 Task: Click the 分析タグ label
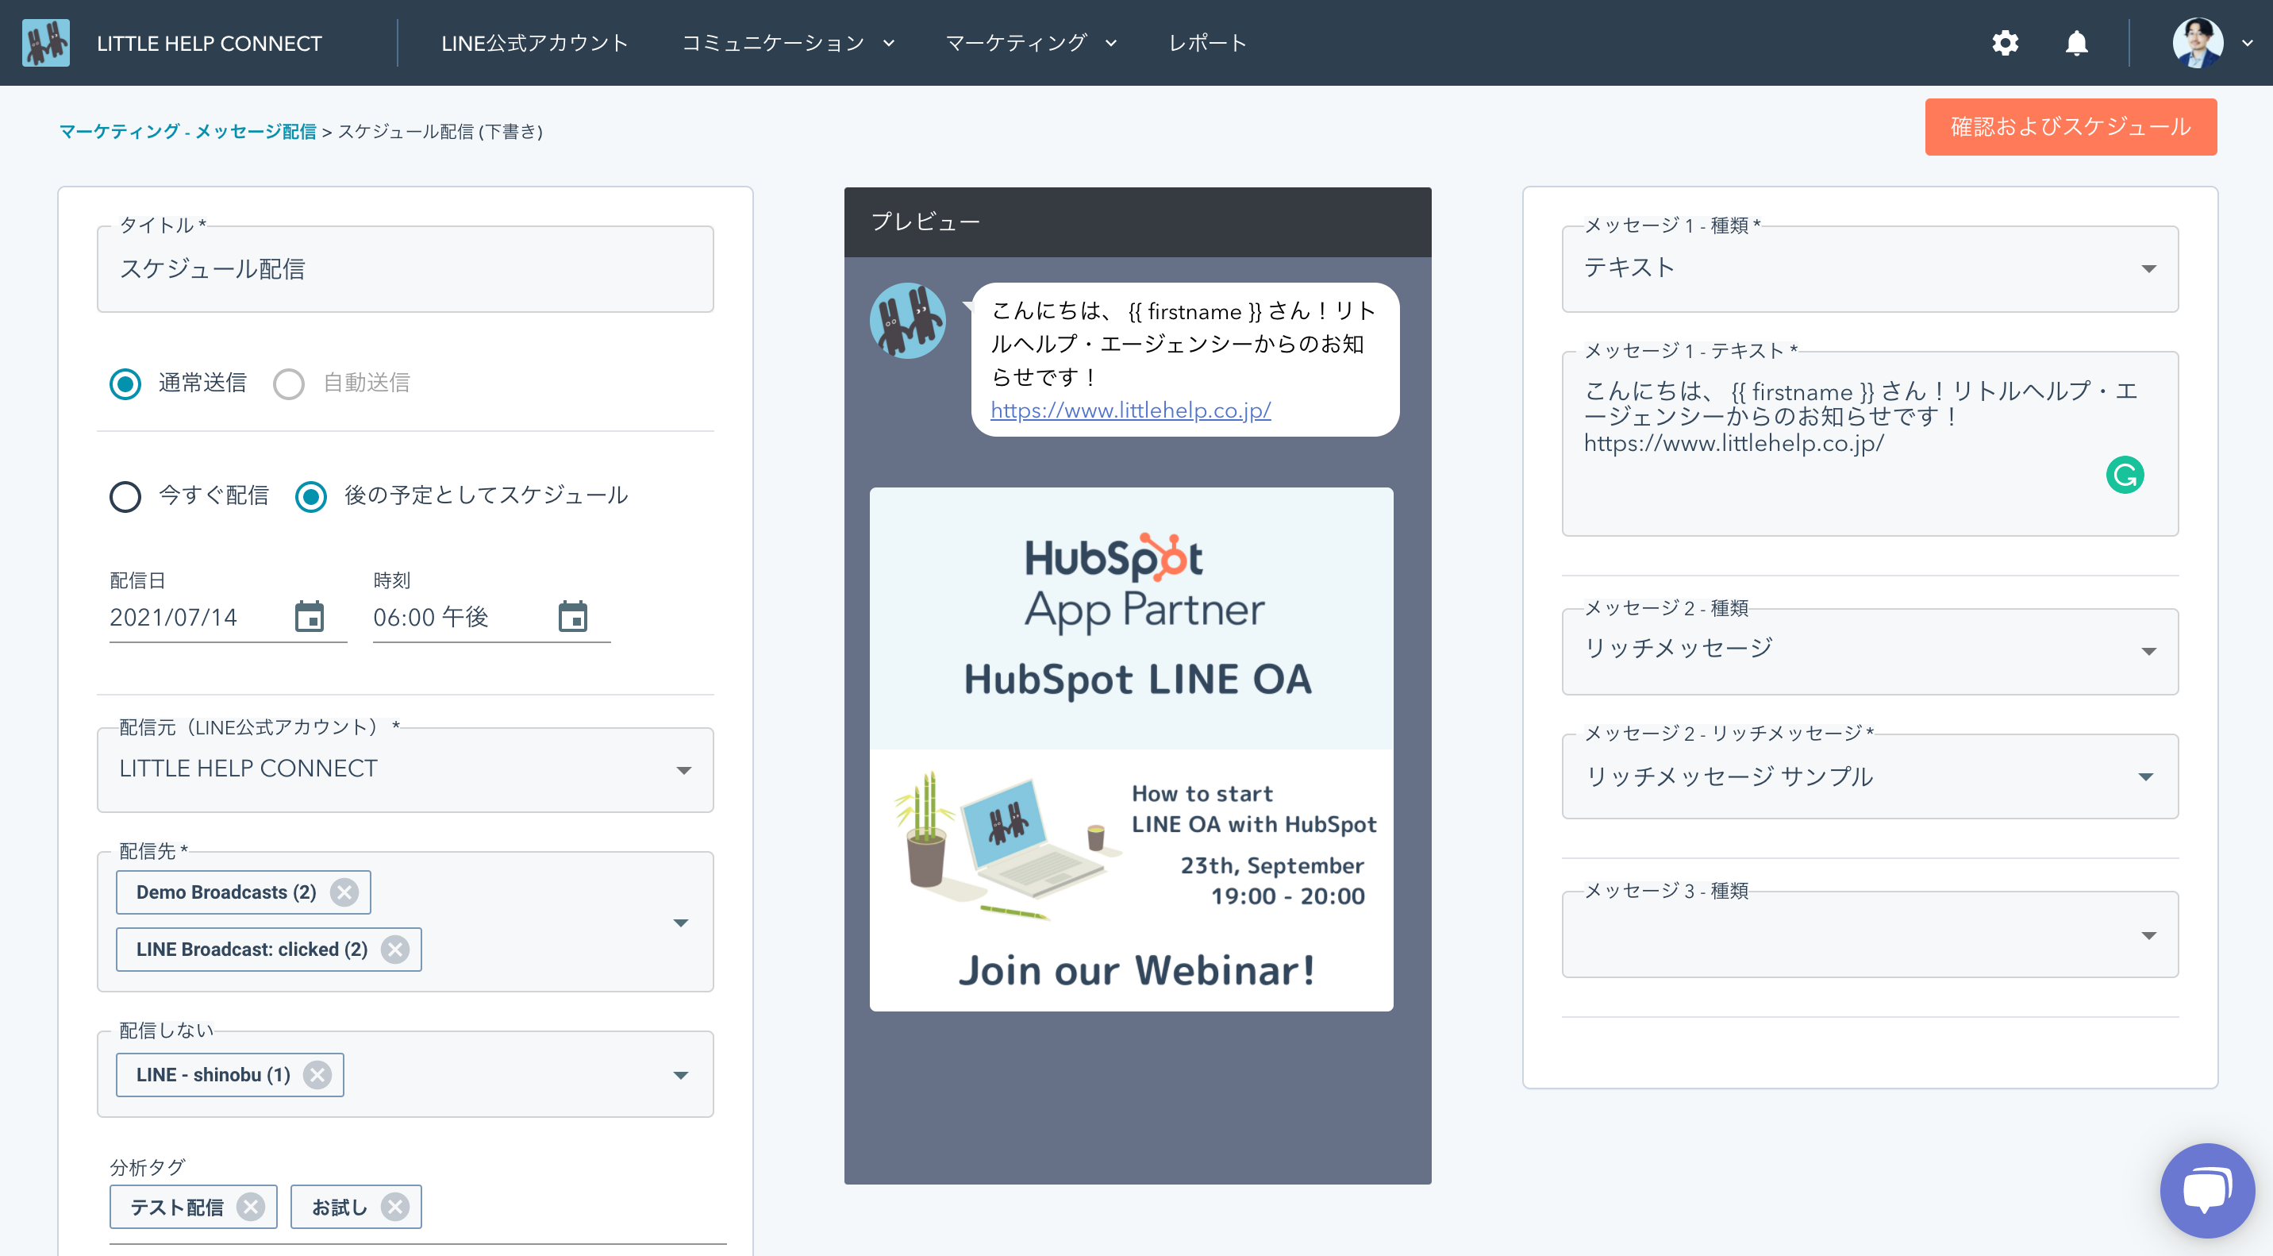click(x=148, y=1168)
